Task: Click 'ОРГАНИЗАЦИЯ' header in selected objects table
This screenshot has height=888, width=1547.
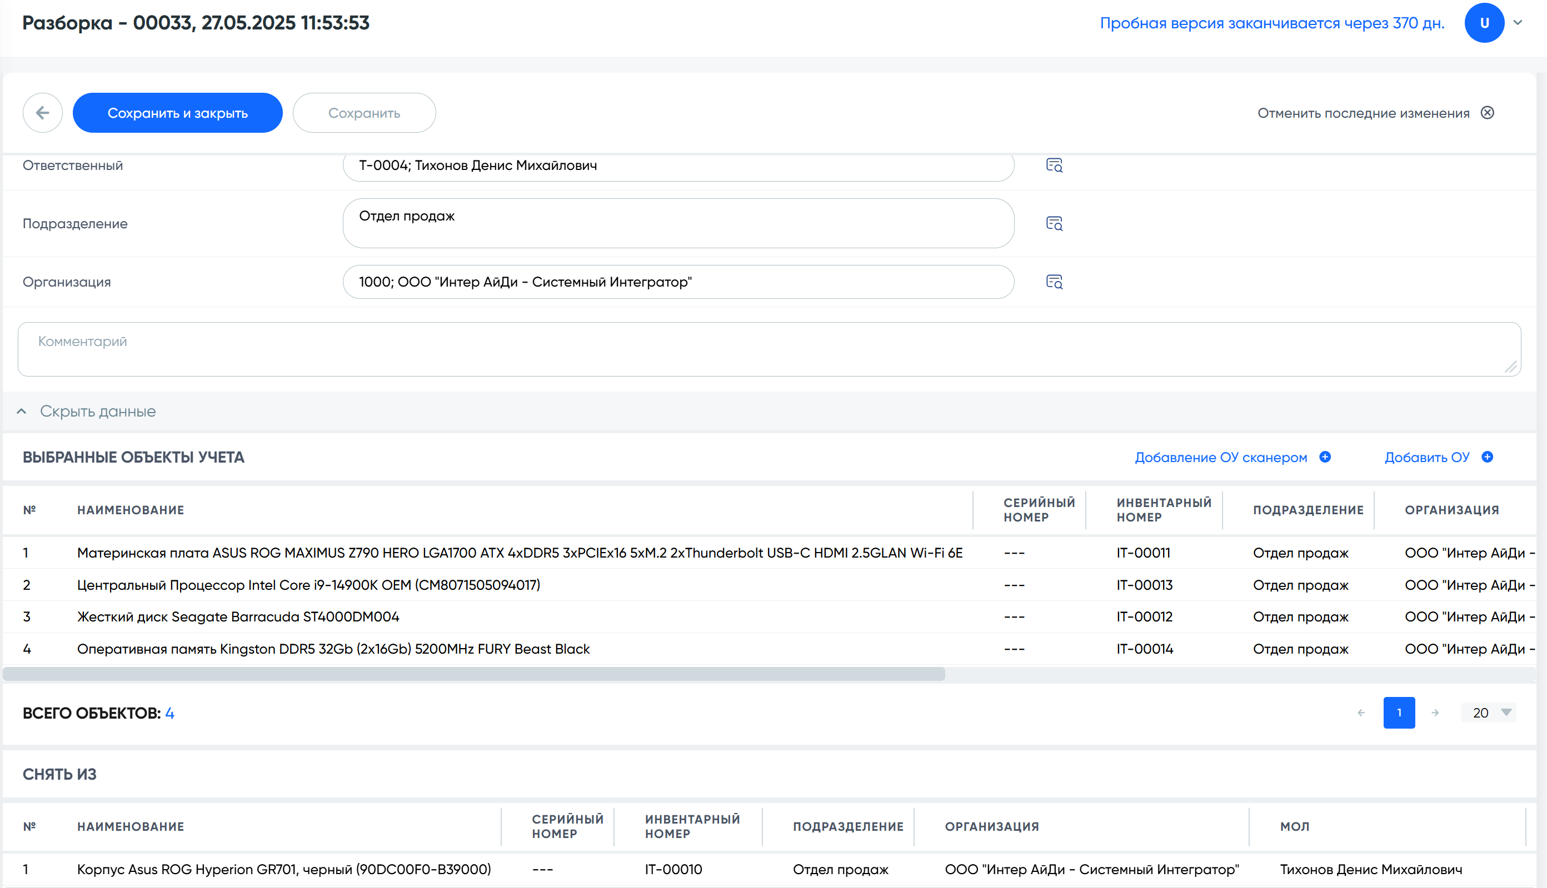Action: [x=1452, y=510]
